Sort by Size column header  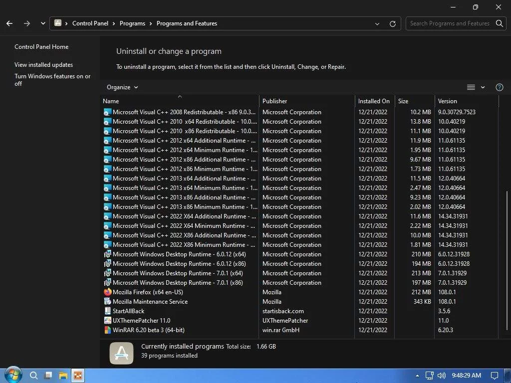coord(415,101)
